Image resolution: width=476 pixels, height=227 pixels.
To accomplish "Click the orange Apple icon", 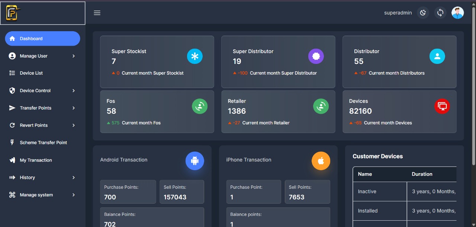I will coord(321,161).
